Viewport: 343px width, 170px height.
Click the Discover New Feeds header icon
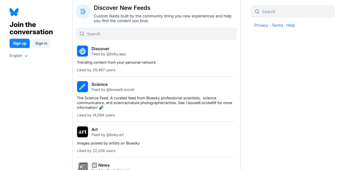click(x=83, y=12)
